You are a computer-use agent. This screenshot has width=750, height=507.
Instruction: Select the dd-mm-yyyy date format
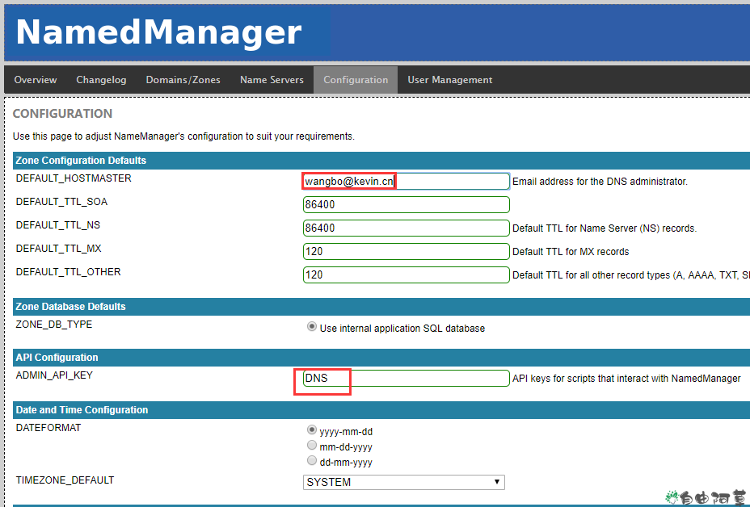(x=312, y=461)
